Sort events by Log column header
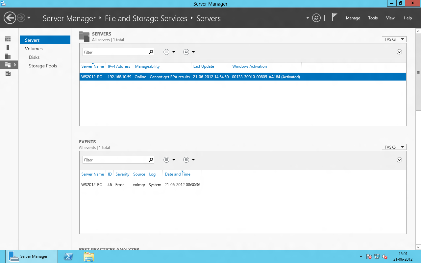This screenshot has width=421, height=263. pyautogui.click(x=152, y=174)
